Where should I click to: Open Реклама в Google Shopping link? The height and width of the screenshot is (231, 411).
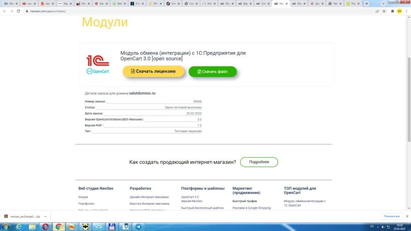point(252,208)
